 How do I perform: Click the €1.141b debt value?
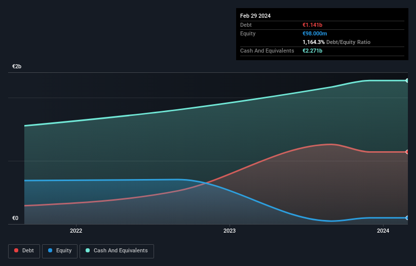(312, 25)
